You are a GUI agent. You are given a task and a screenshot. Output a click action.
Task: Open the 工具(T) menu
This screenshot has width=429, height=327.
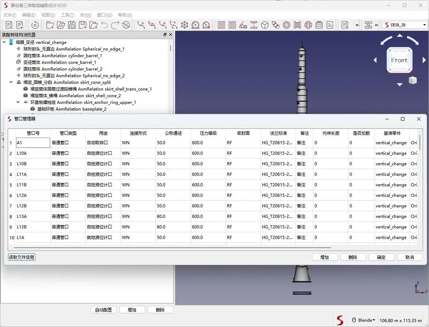68,15
